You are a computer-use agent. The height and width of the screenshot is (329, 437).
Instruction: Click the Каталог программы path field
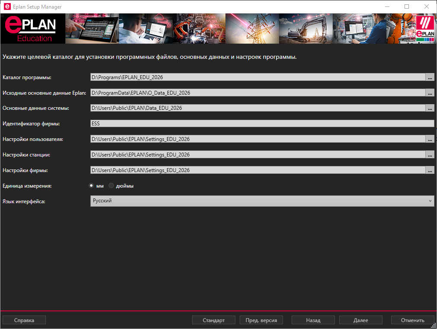point(258,77)
